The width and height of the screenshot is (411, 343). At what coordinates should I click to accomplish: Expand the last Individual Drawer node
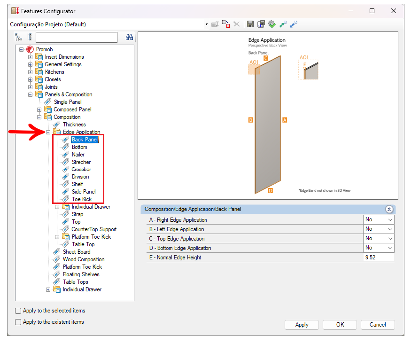(x=48, y=290)
